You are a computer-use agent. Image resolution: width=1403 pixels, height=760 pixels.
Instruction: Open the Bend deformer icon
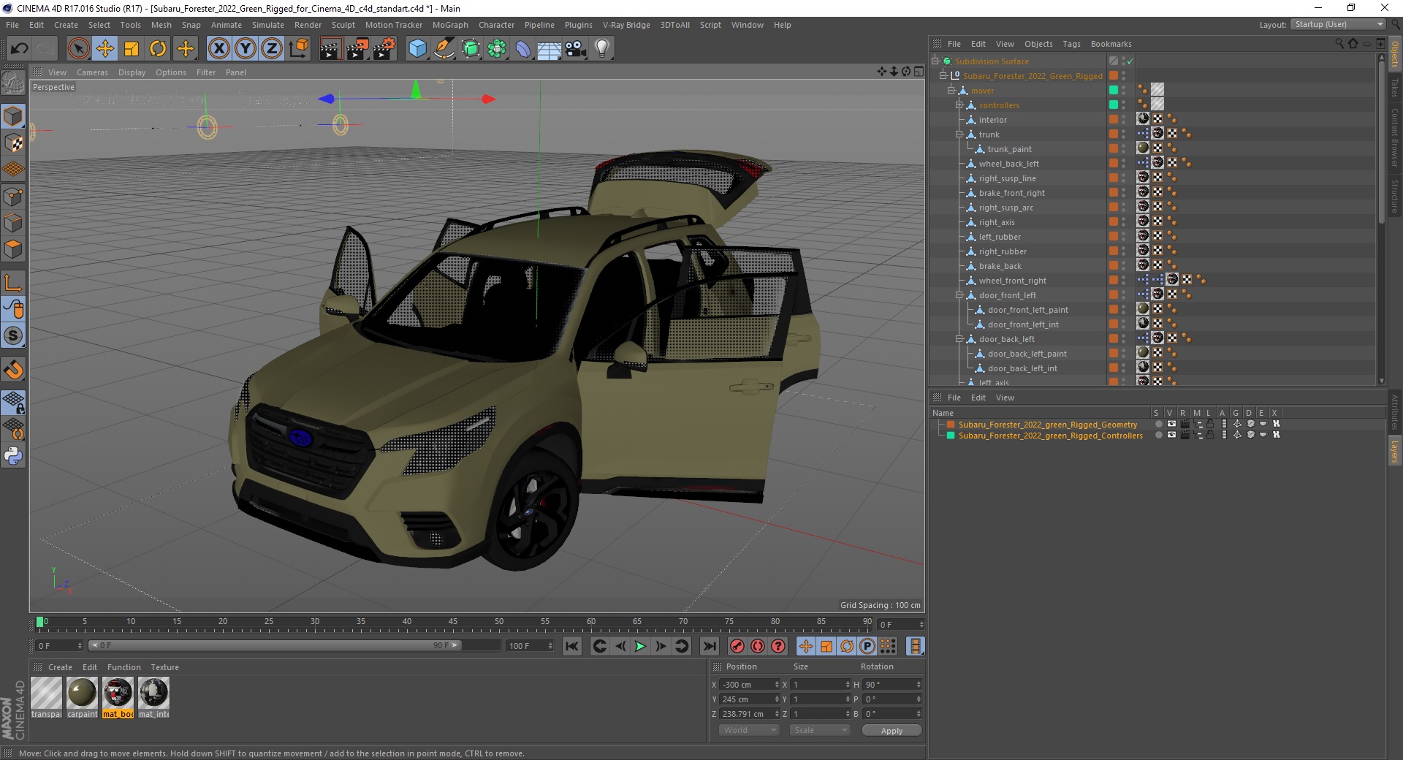click(x=523, y=49)
